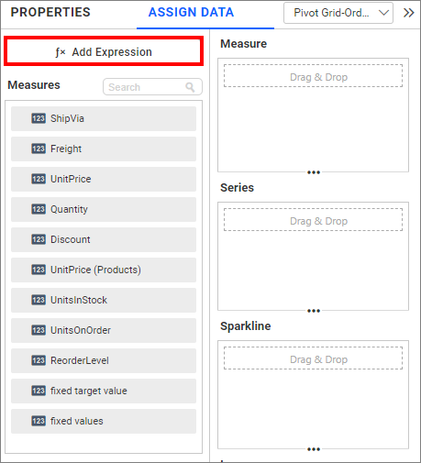Expand Measure section using three-dots handle
This screenshot has height=463, width=421.
314,172
